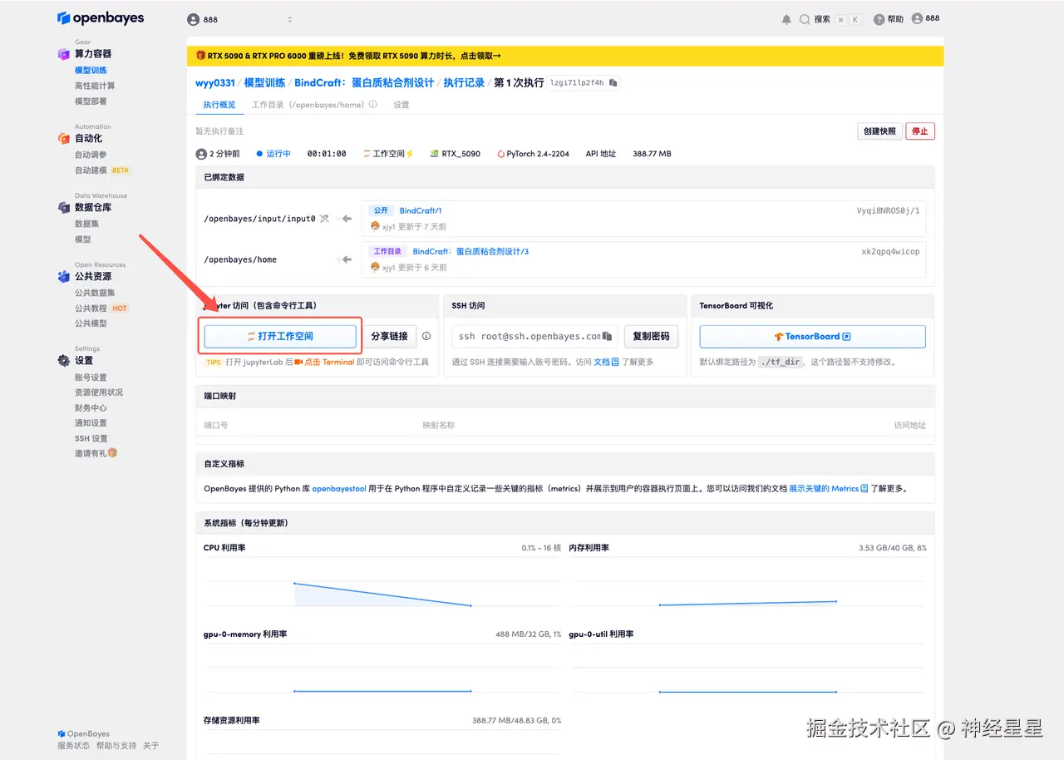The width and height of the screenshot is (1064, 760).
Task: Click the 创建快照 button
Action: [x=879, y=131]
